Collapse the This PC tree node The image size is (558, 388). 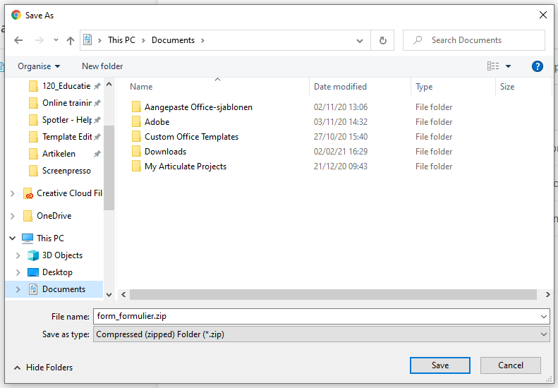(12, 238)
